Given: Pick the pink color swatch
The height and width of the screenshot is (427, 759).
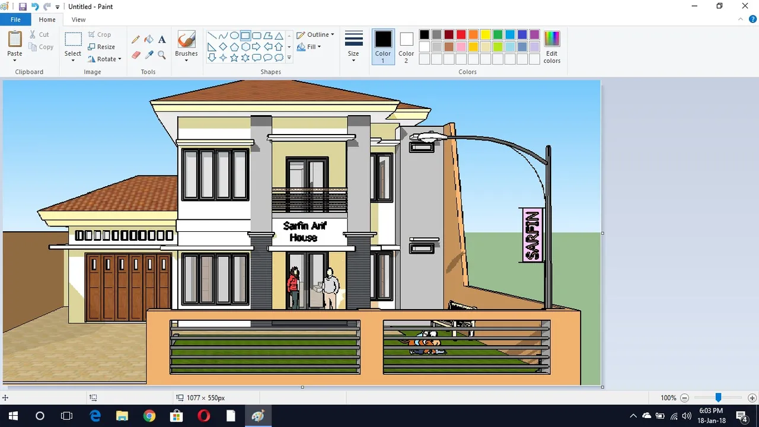Looking at the screenshot, I should tap(461, 47).
